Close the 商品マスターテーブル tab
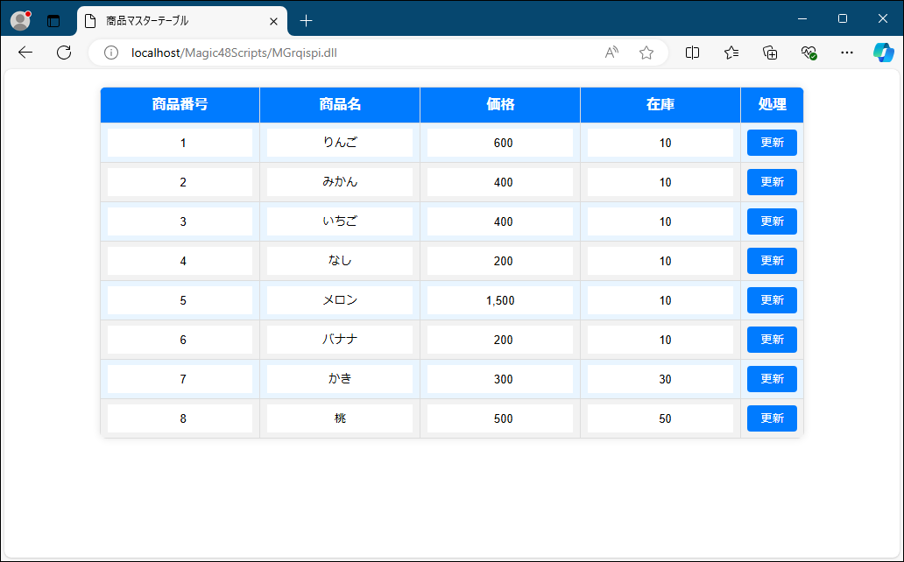This screenshot has height=562, width=904. [274, 20]
